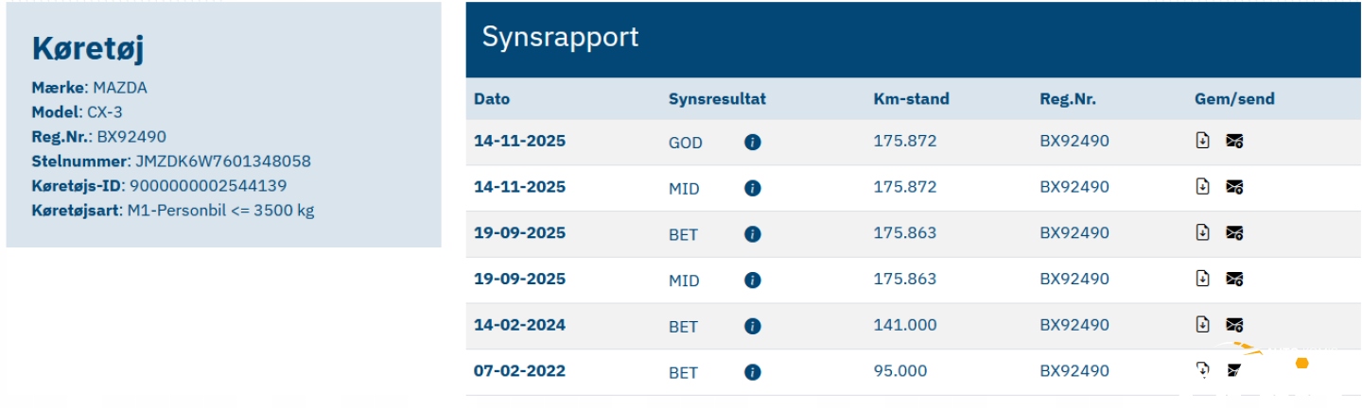Open the 07-02-2022 date entry
This screenshot has height=408, width=1362.
point(519,371)
